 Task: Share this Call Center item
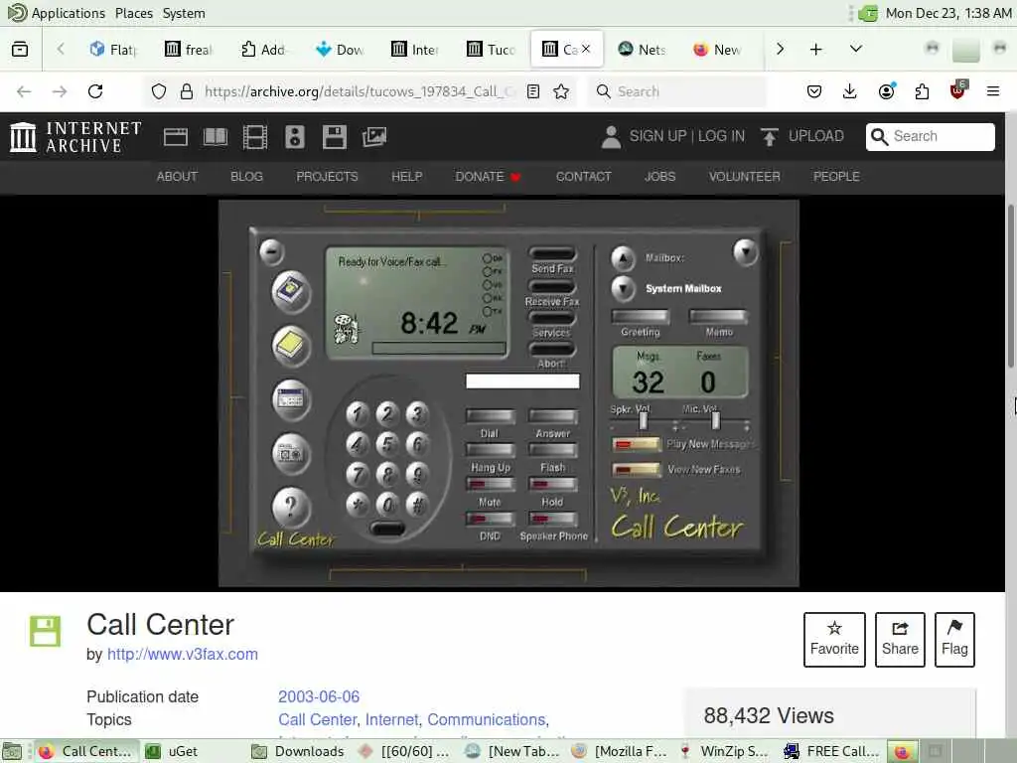pos(900,639)
